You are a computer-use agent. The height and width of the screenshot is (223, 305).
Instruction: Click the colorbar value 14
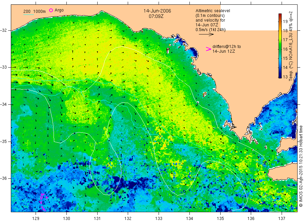point(285,68)
